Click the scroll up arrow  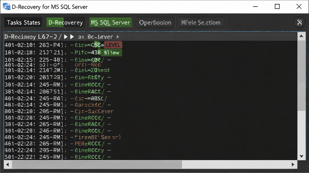coord(301,36)
